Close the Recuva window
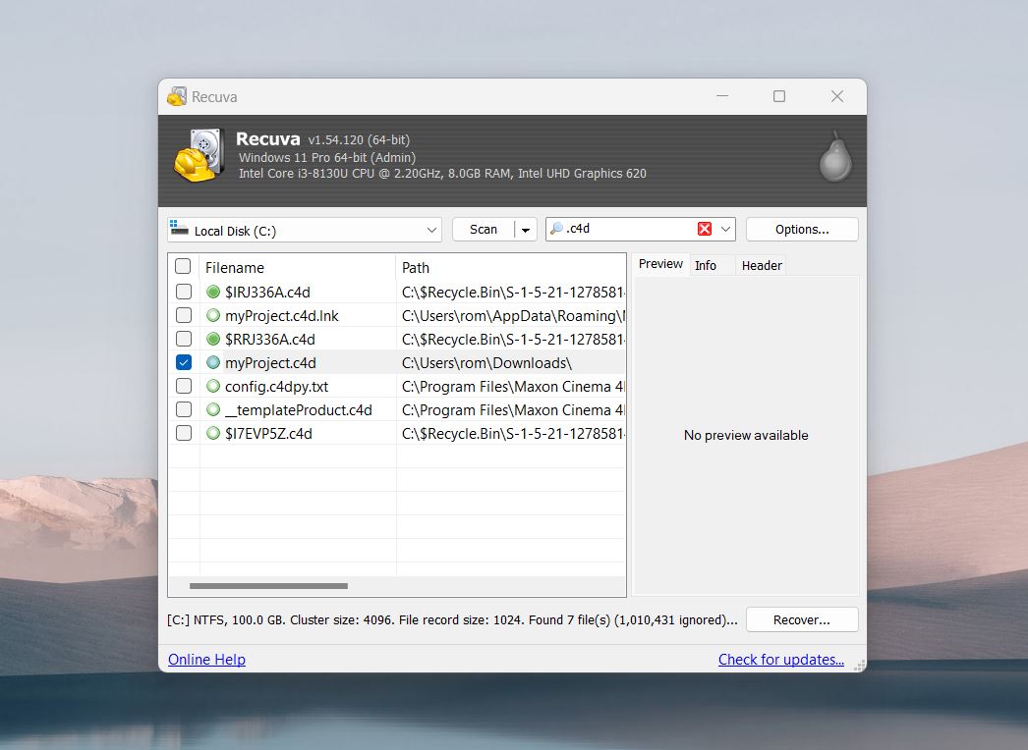This screenshot has height=750, width=1028. [x=837, y=96]
